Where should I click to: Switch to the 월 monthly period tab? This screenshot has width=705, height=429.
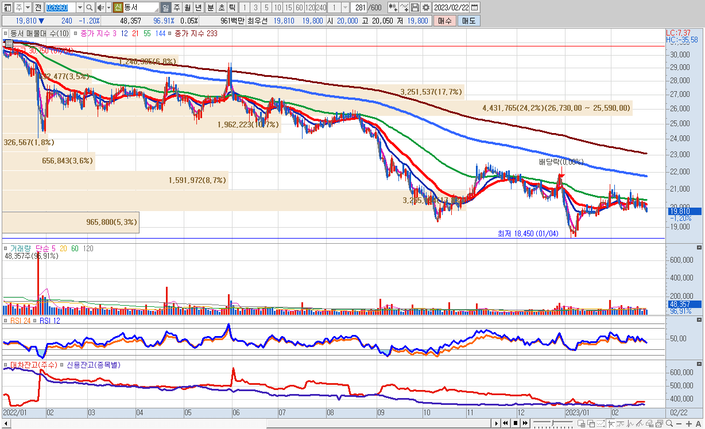[187, 7]
